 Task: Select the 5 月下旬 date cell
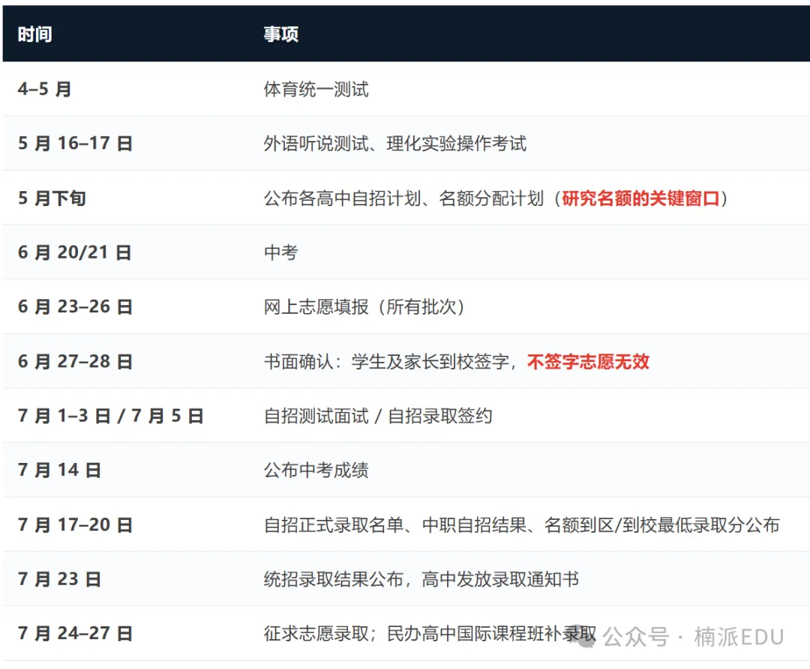click(x=52, y=198)
